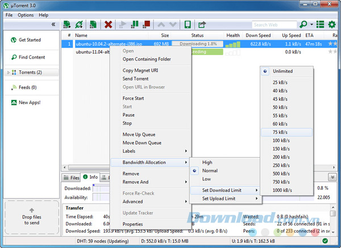
Task: Sort by the Down Speed column header
Action: tap(258, 35)
